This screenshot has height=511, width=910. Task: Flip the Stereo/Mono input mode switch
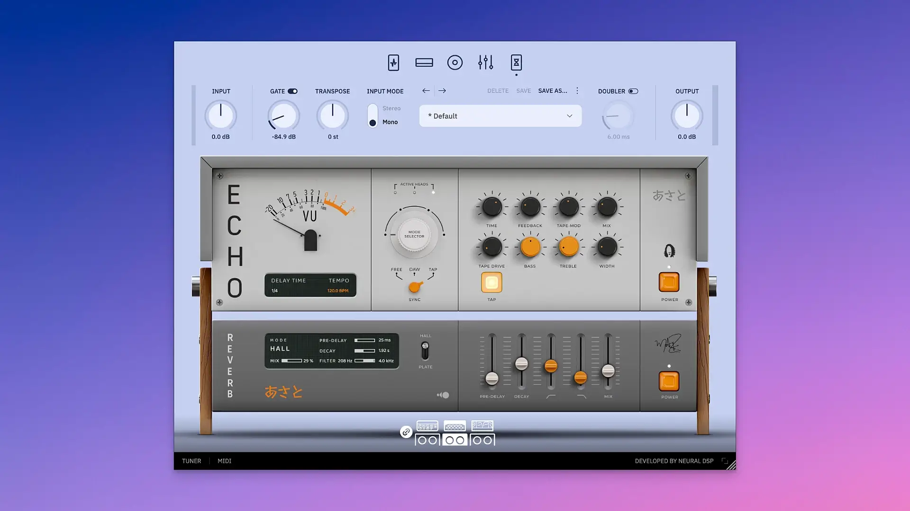[373, 115]
